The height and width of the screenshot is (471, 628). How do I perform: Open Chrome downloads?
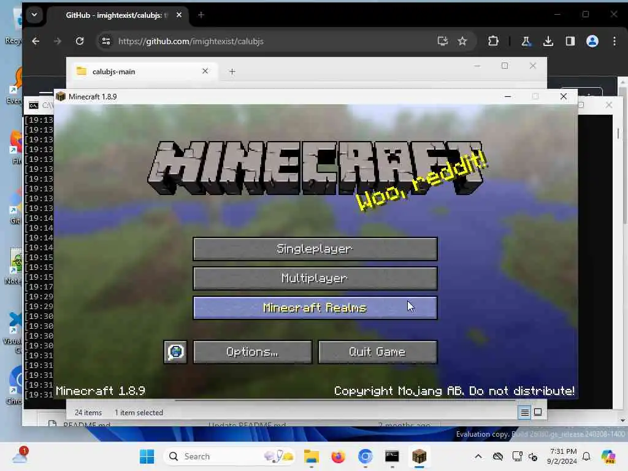[x=548, y=41]
